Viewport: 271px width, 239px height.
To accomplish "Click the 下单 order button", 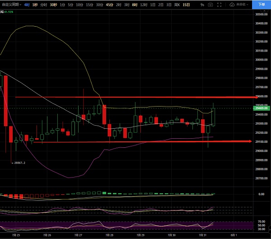I will (x=262, y=4).
